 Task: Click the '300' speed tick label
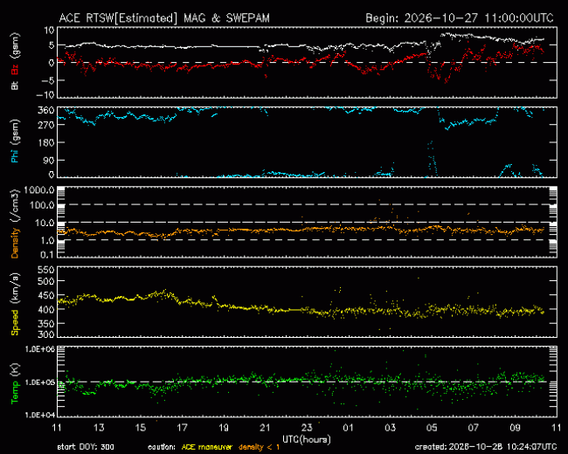(x=46, y=334)
